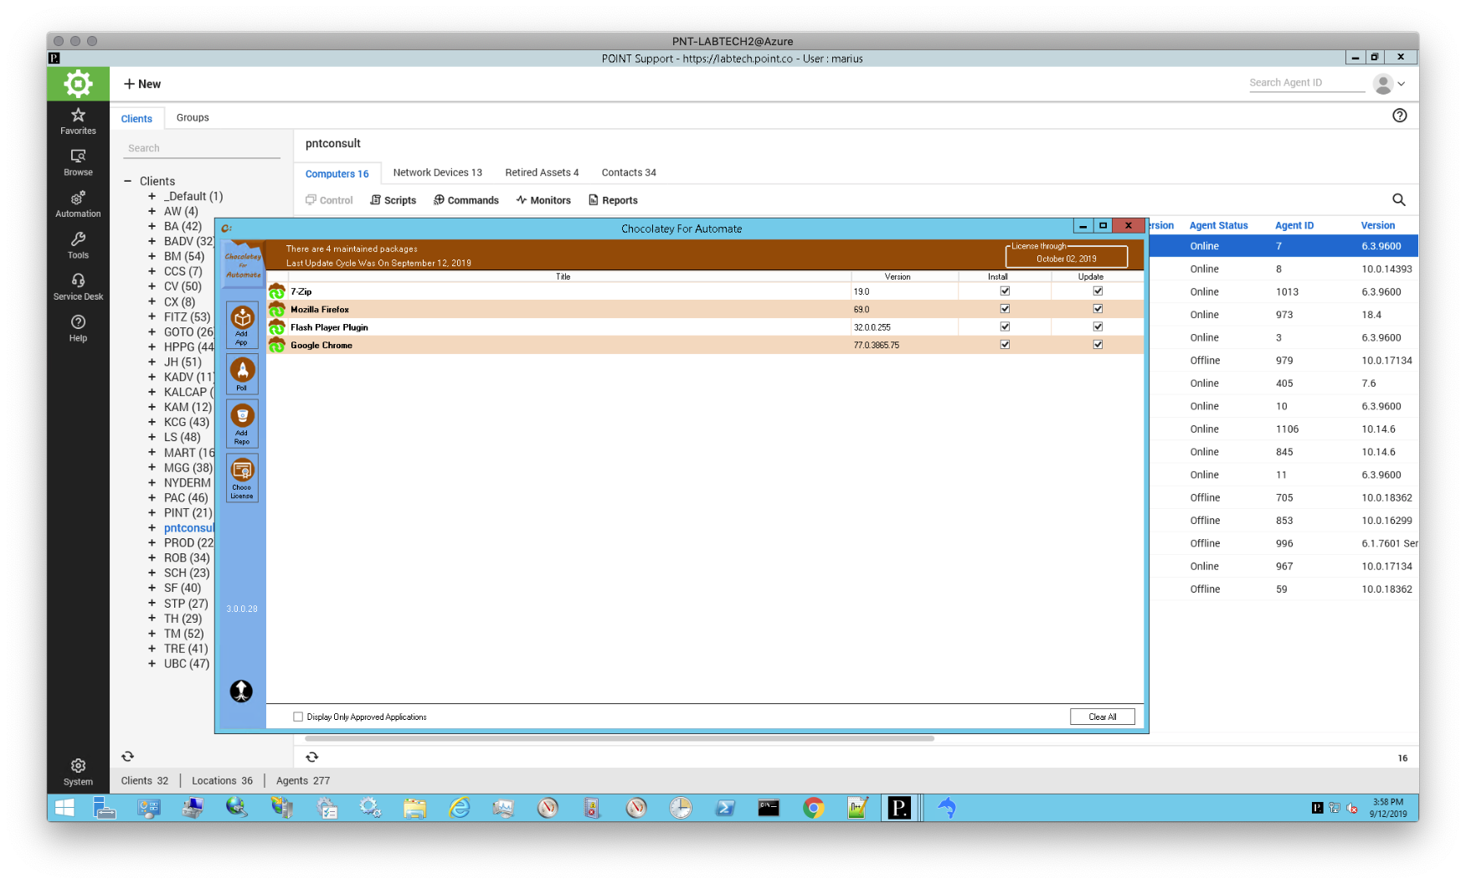Screen dimensions: 1466x884
Task: Enable Display Only Approved Applications
Action: 298,717
